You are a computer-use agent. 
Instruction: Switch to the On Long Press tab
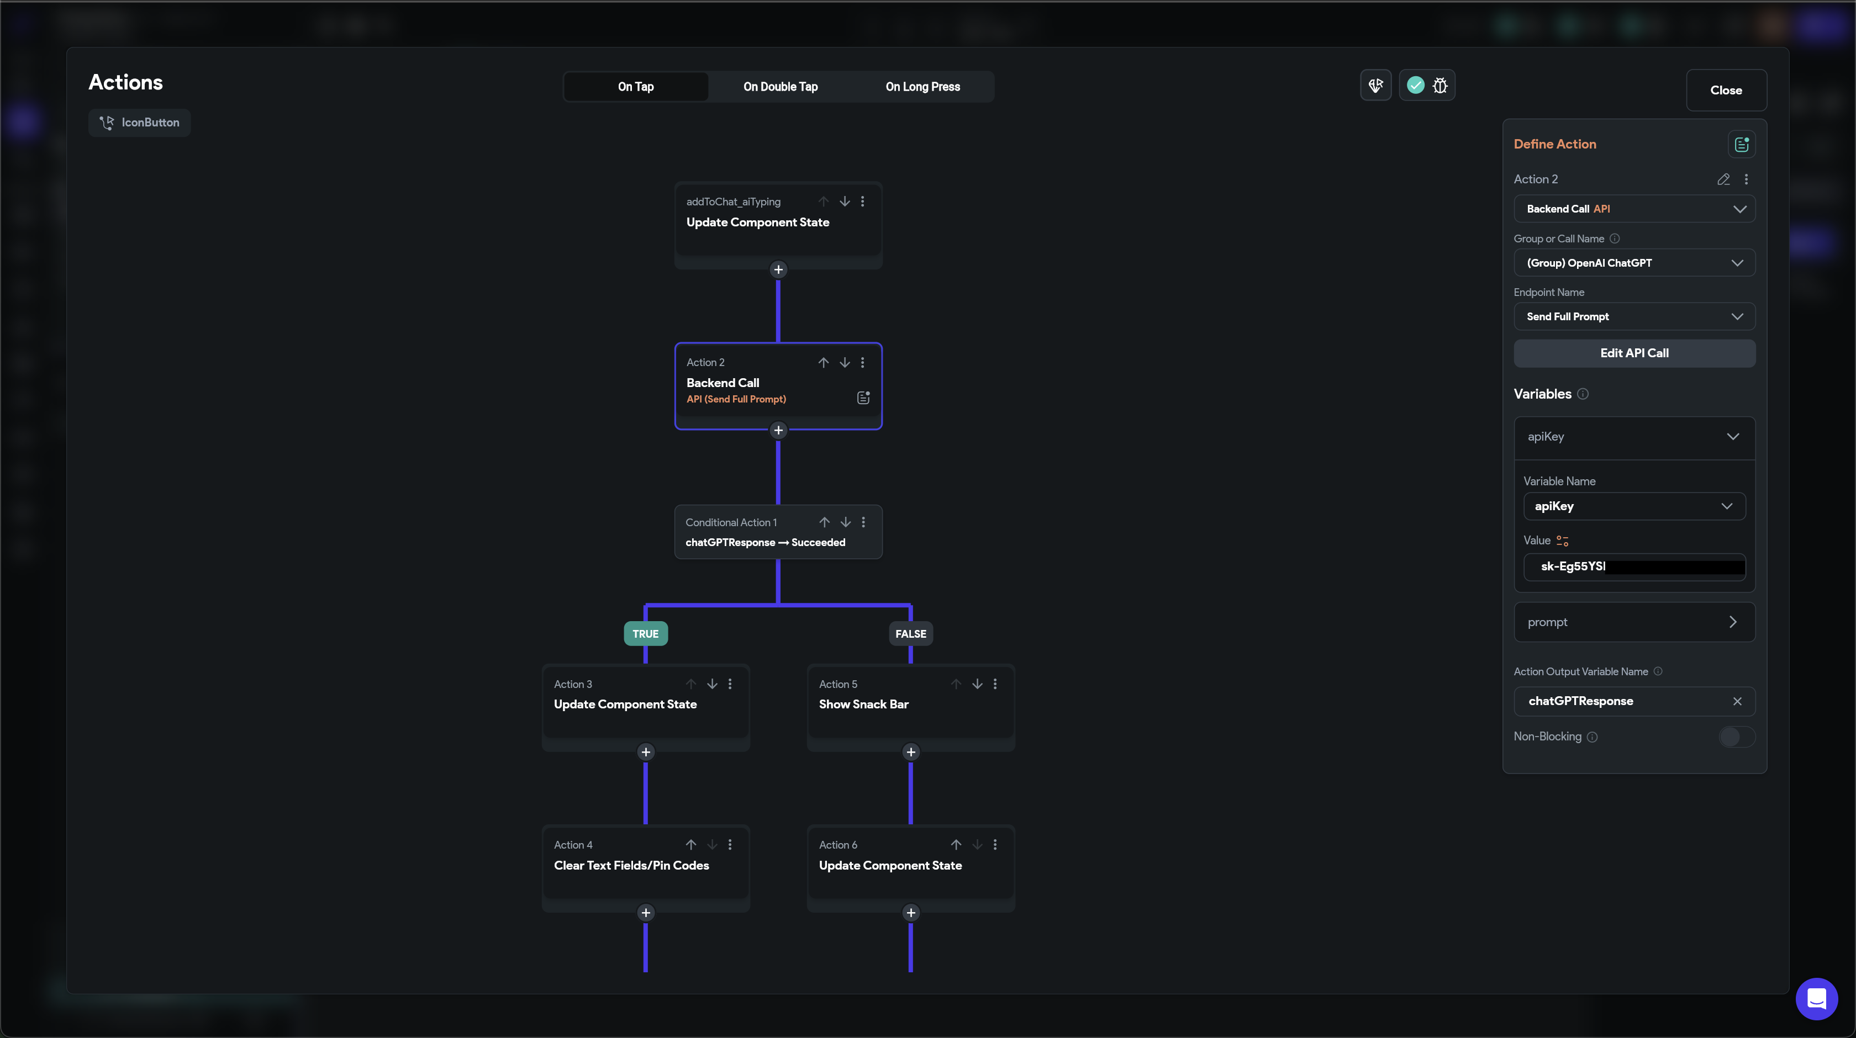922,87
